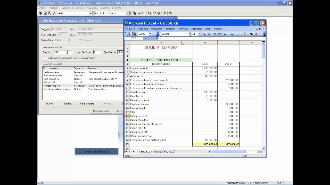
Task: Open the XBRL dropdown in BASEW toolbar
Action: [x=90, y=13]
